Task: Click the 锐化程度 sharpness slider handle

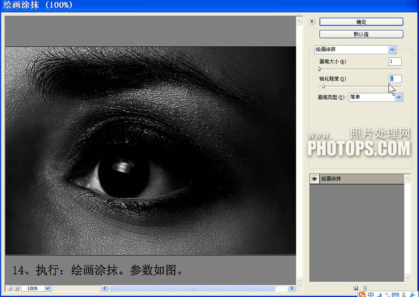Action: [323, 87]
